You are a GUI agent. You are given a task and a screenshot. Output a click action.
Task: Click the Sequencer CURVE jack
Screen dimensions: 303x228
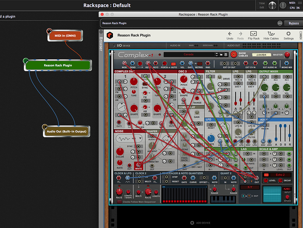click(193, 178)
